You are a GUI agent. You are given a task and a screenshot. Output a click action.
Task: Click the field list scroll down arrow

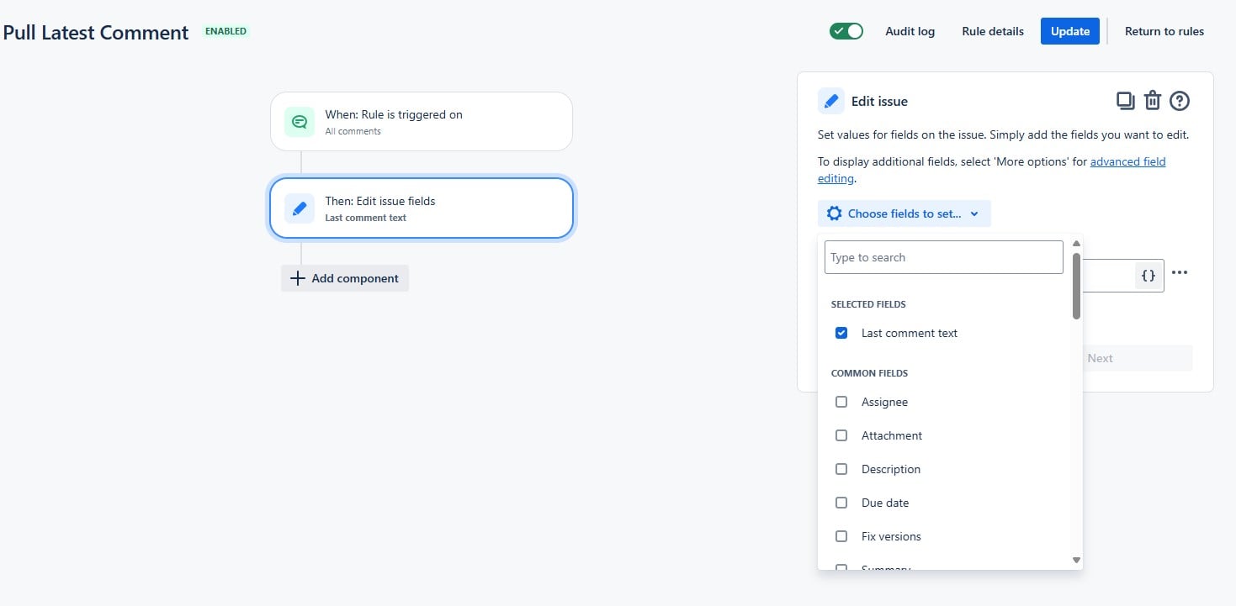(1076, 560)
